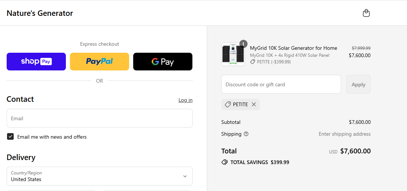Pay with Shop Pay express checkout

tap(36, 62)
